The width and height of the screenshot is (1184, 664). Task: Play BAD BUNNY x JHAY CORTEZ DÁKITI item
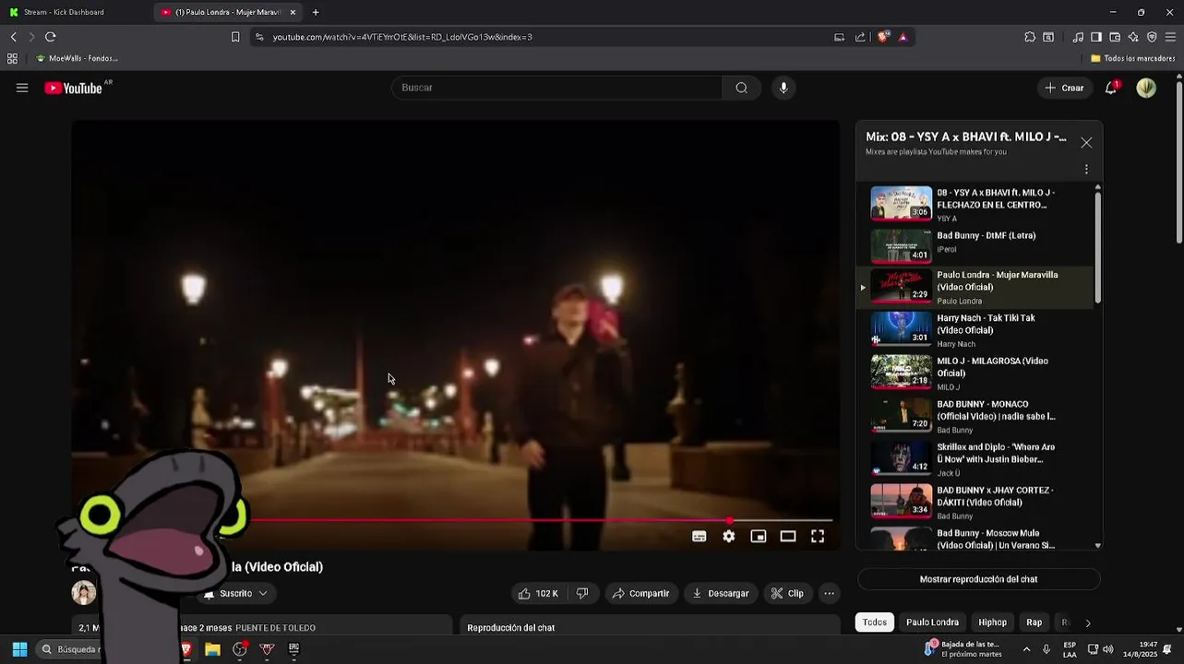point(976,502)
